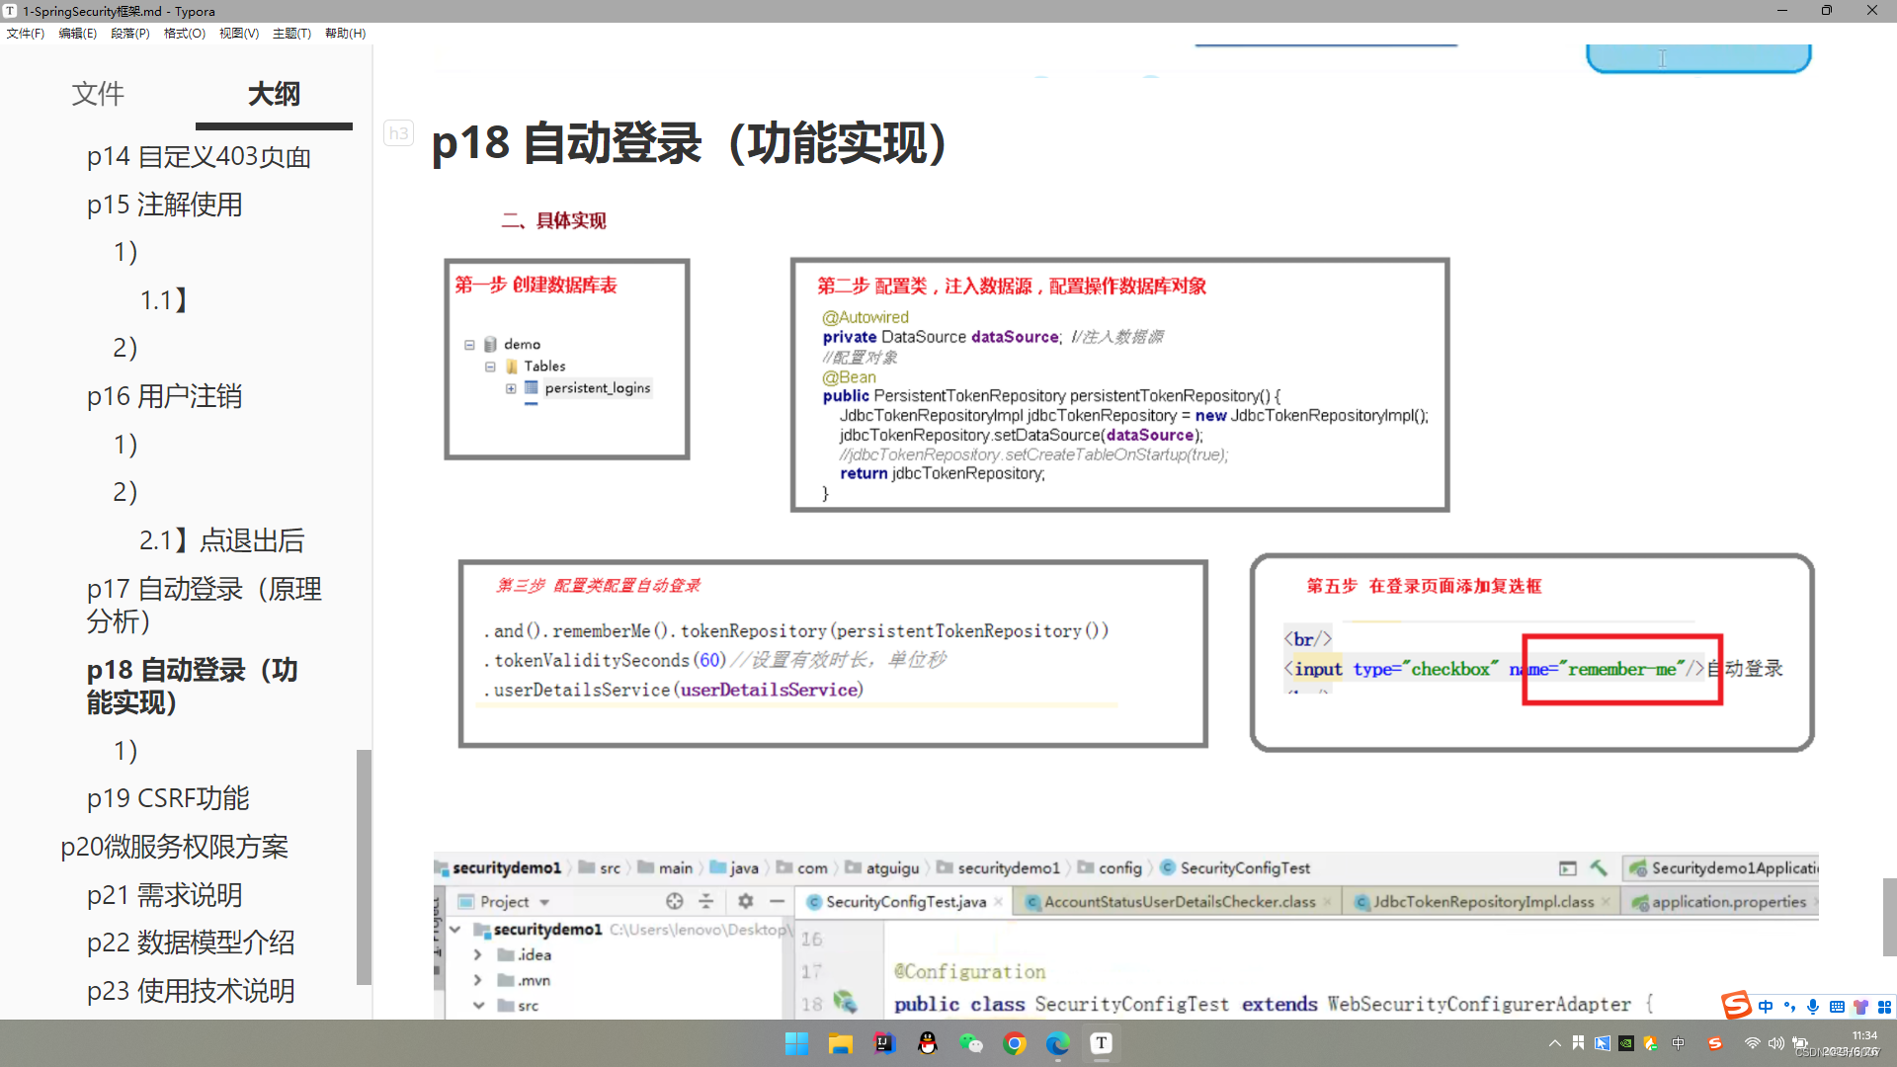Screen dimensions: 1897x1067
Task: Open the 视图(V) menu
Action: tap(238, 33)
